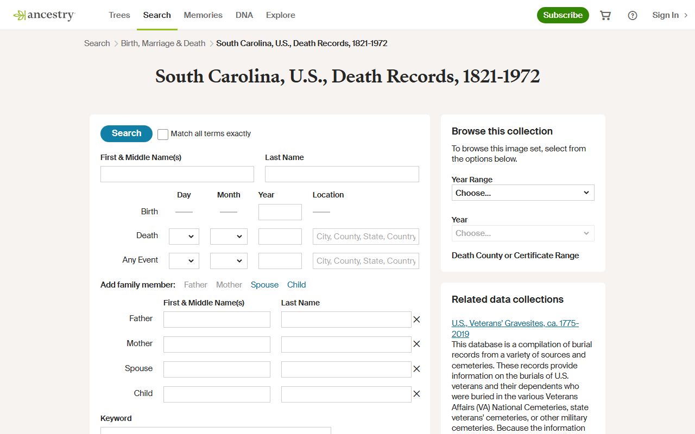Click the Any Event location field
Screen dimensions: 695x434
[366, 261]
